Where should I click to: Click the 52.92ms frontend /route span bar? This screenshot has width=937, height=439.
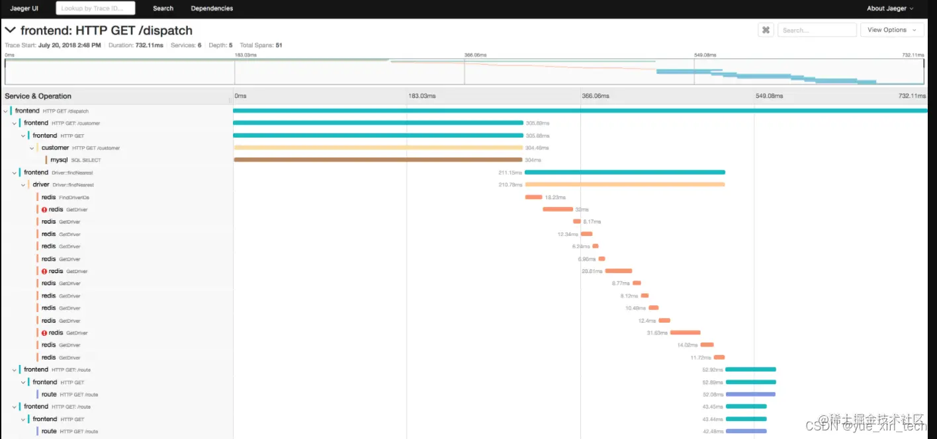point(750,370)
